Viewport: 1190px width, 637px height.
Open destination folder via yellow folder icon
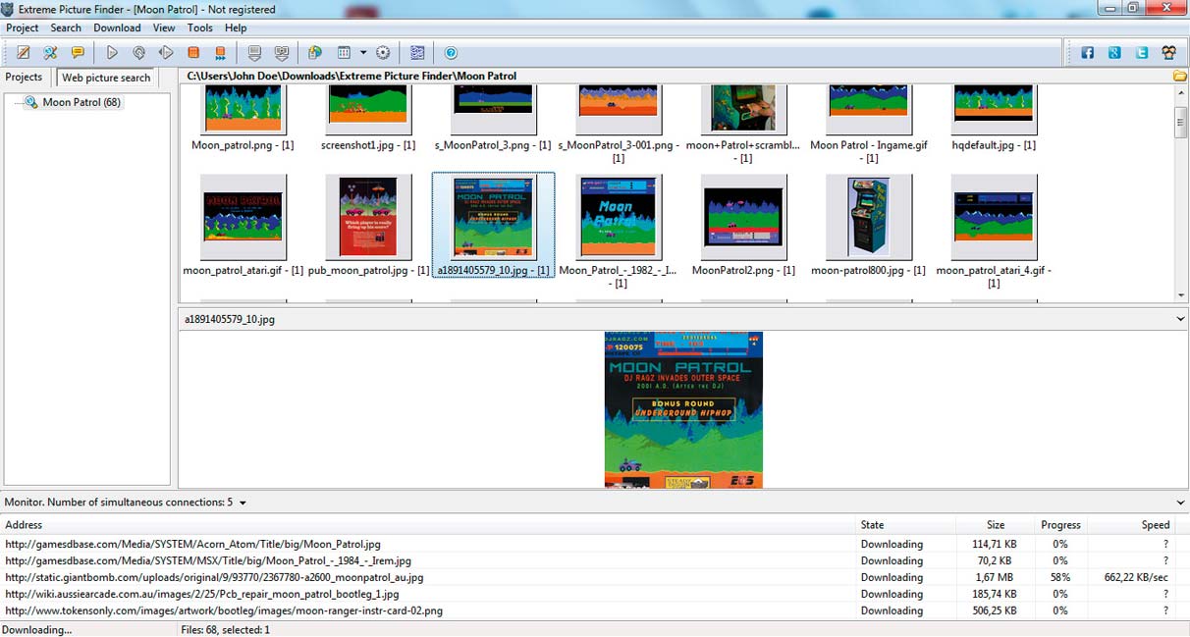click(x=1179, y=77)
